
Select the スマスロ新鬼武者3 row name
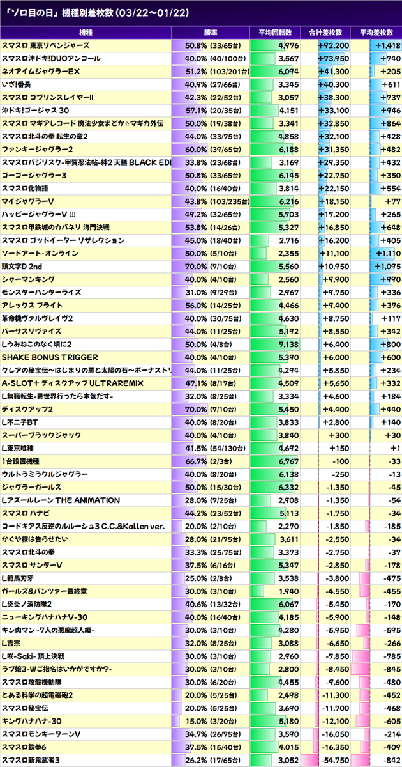[31, 760]
